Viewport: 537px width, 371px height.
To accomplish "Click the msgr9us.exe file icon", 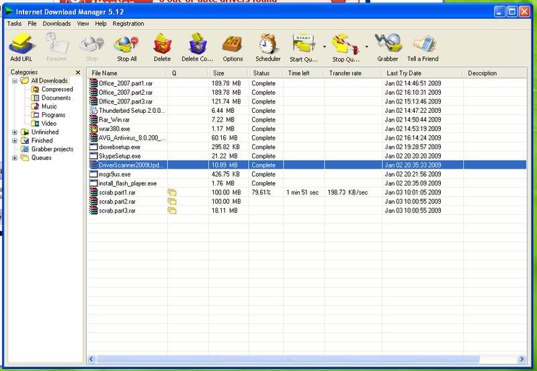I will click(x=93, y=174).
